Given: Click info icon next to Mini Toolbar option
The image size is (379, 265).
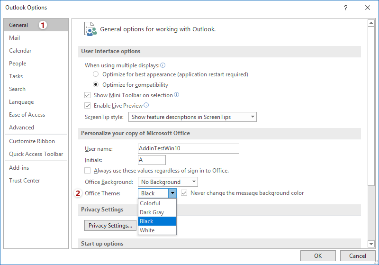Looking at the screenshot, I should (x=177, y=95).
